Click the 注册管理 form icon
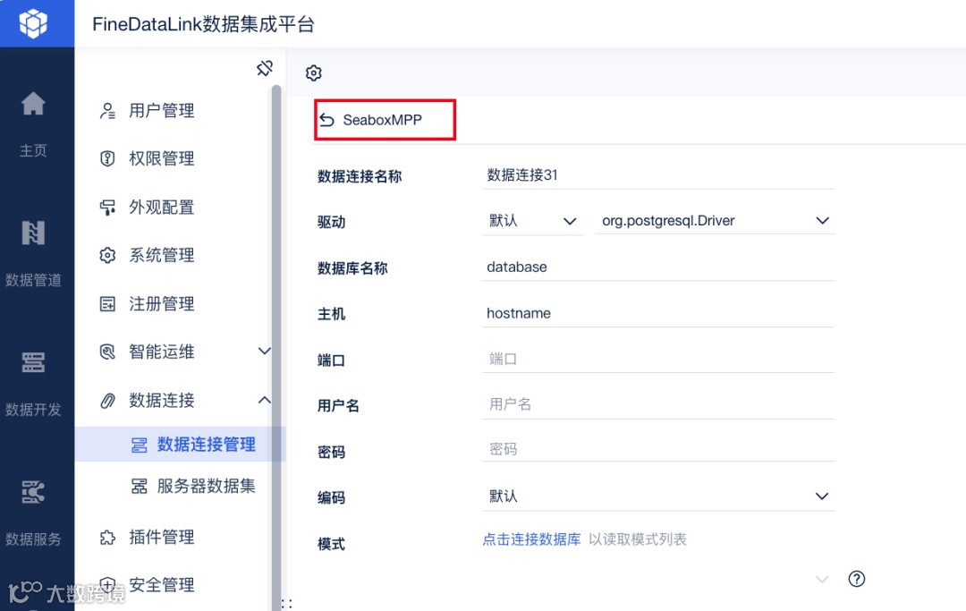 (x=107, y=303)
